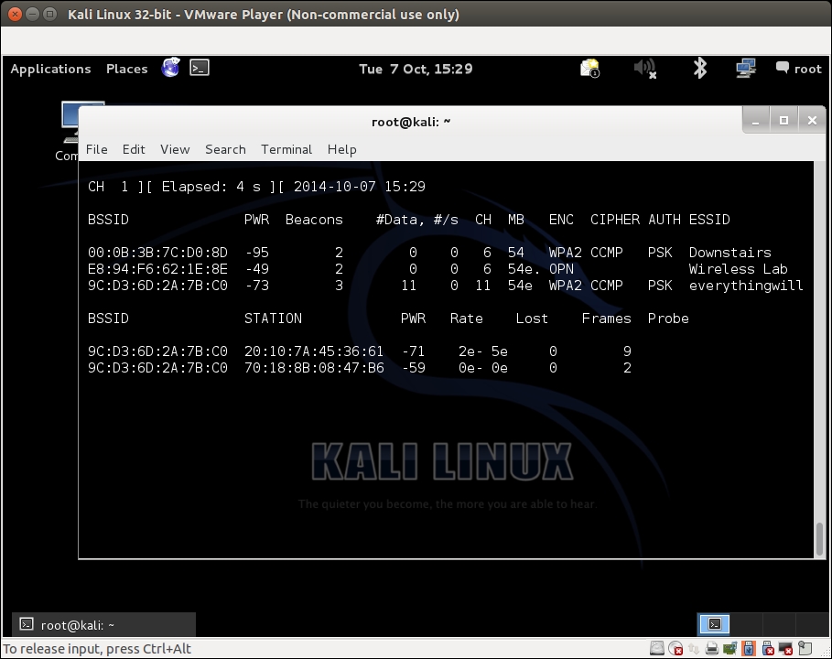This screenshot has height=659, width=832.
Task: Click the CIPHER column header
Action: (615, 219)
